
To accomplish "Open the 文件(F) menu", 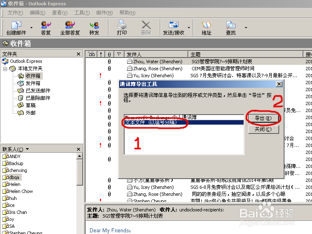I will [x=15, y=13].
